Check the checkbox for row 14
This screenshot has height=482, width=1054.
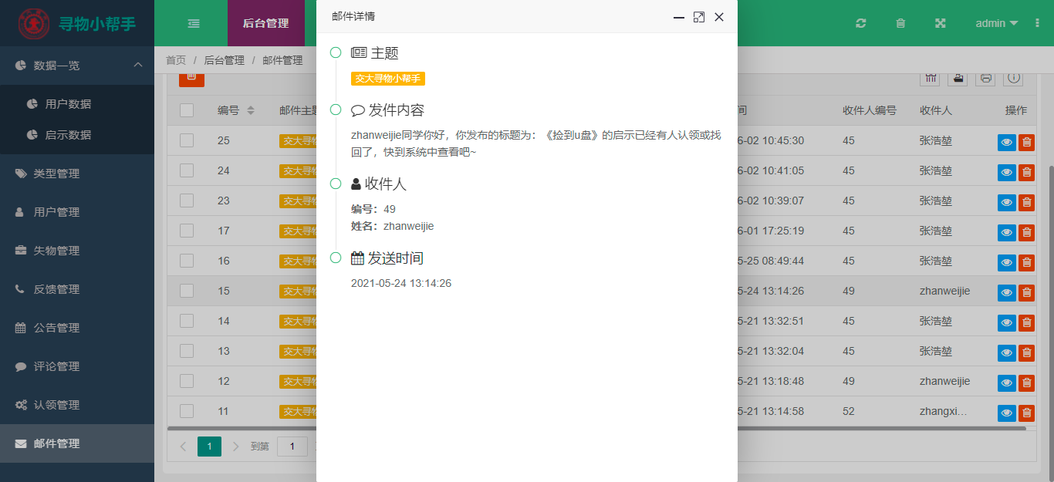click(x=187, y=321)
